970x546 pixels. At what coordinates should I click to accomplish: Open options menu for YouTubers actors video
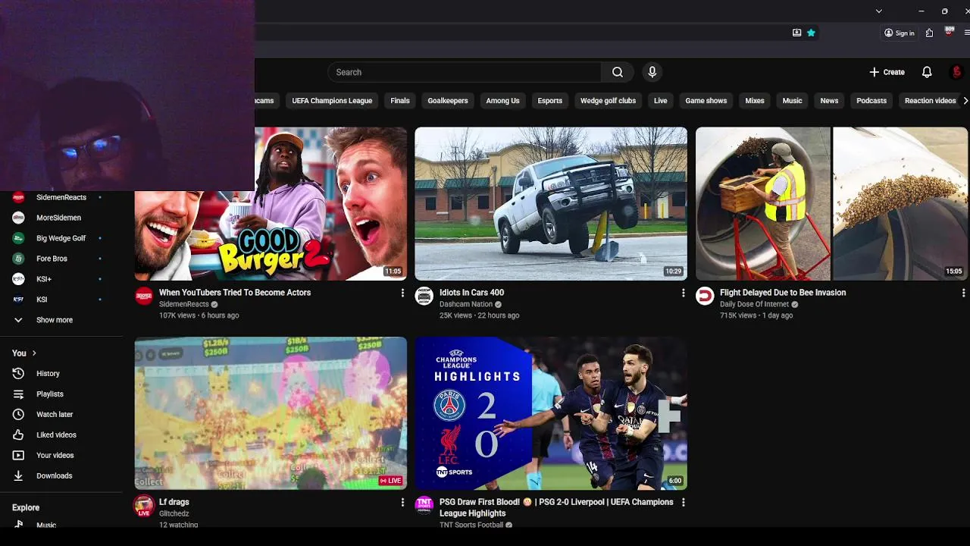402,293
